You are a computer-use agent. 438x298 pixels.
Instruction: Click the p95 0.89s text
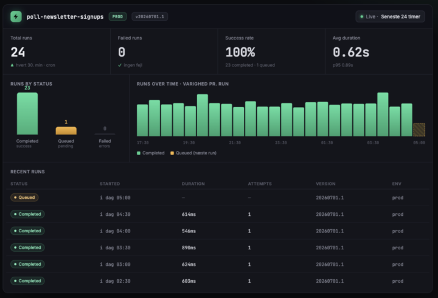(x=342, y=65)
